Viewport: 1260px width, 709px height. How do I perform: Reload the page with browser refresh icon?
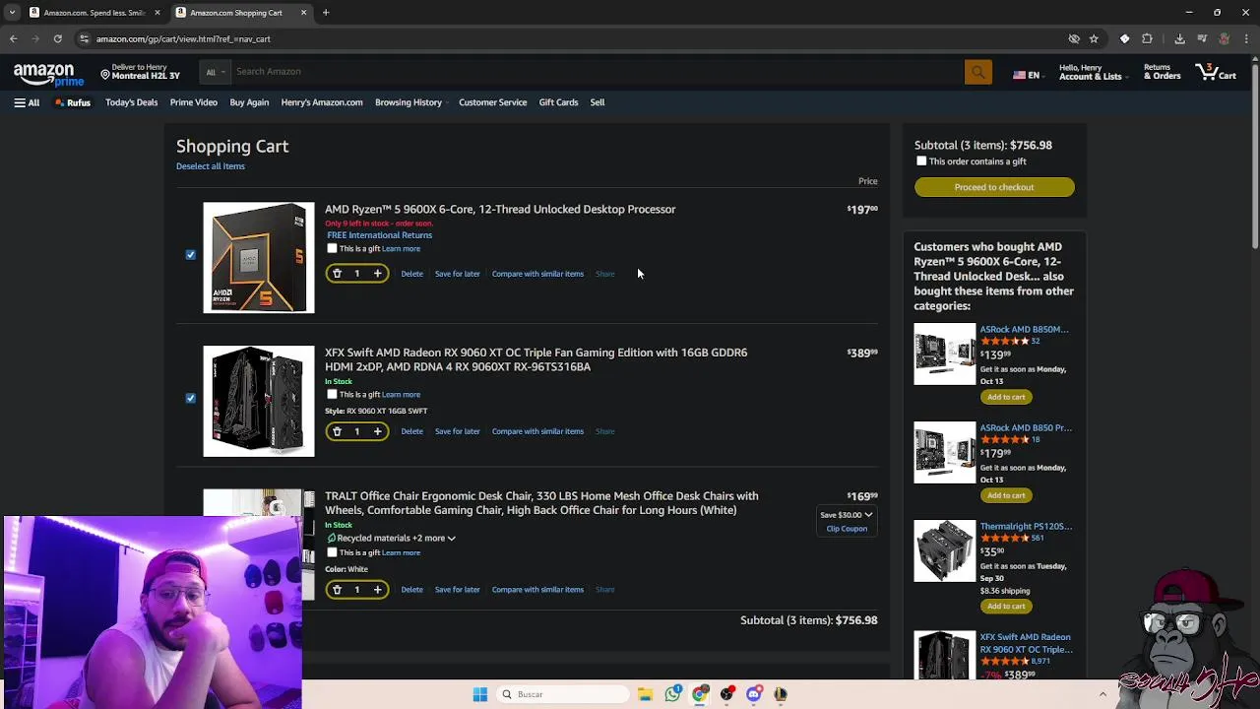(58, 38)
